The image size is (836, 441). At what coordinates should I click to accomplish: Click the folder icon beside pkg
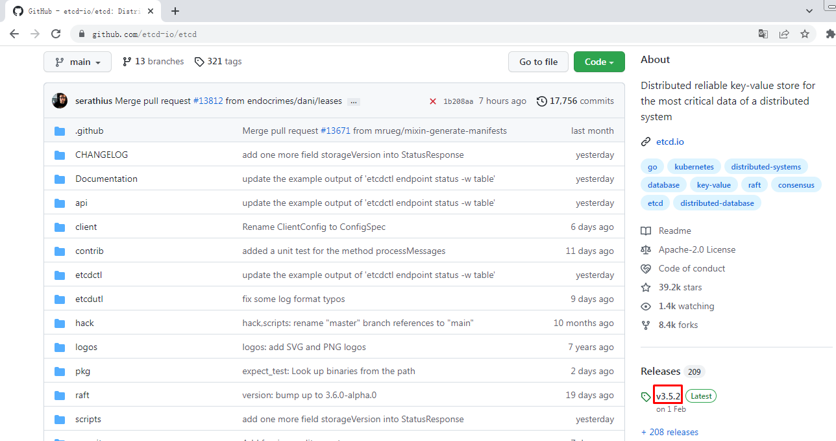[x=60, y=372]
